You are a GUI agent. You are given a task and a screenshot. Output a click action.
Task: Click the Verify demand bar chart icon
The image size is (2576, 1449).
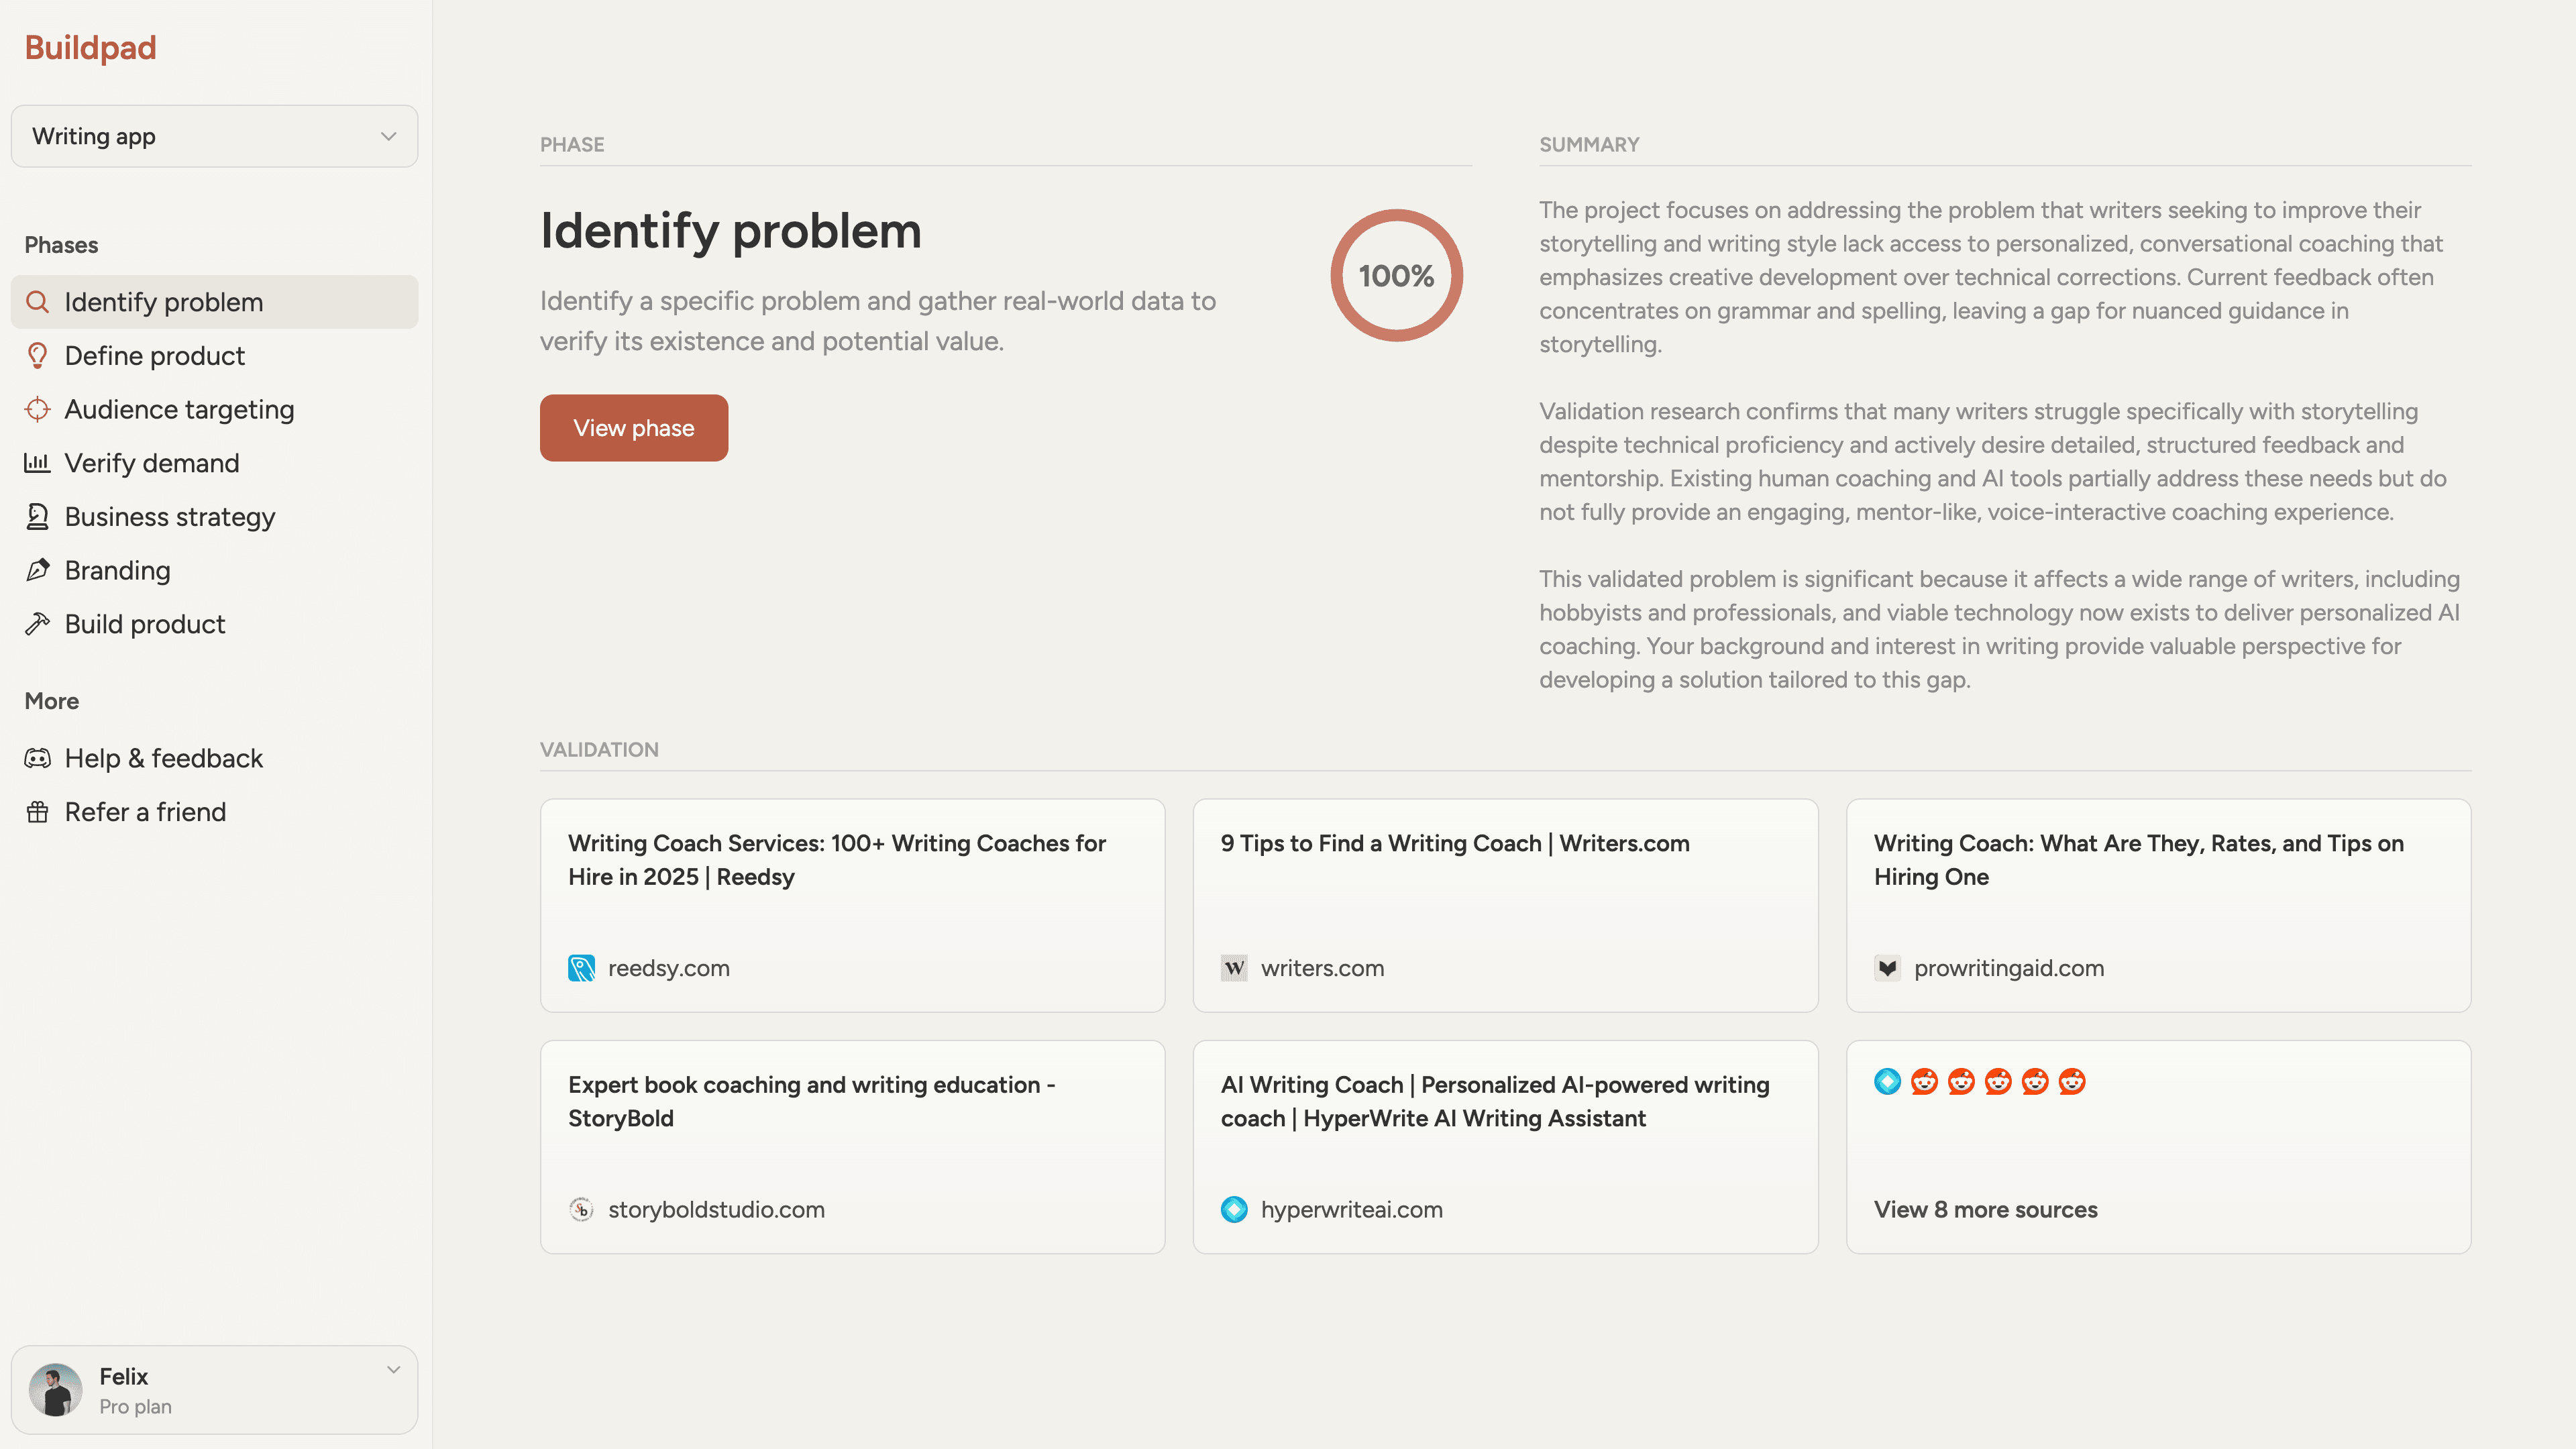(x=37, y=463)
